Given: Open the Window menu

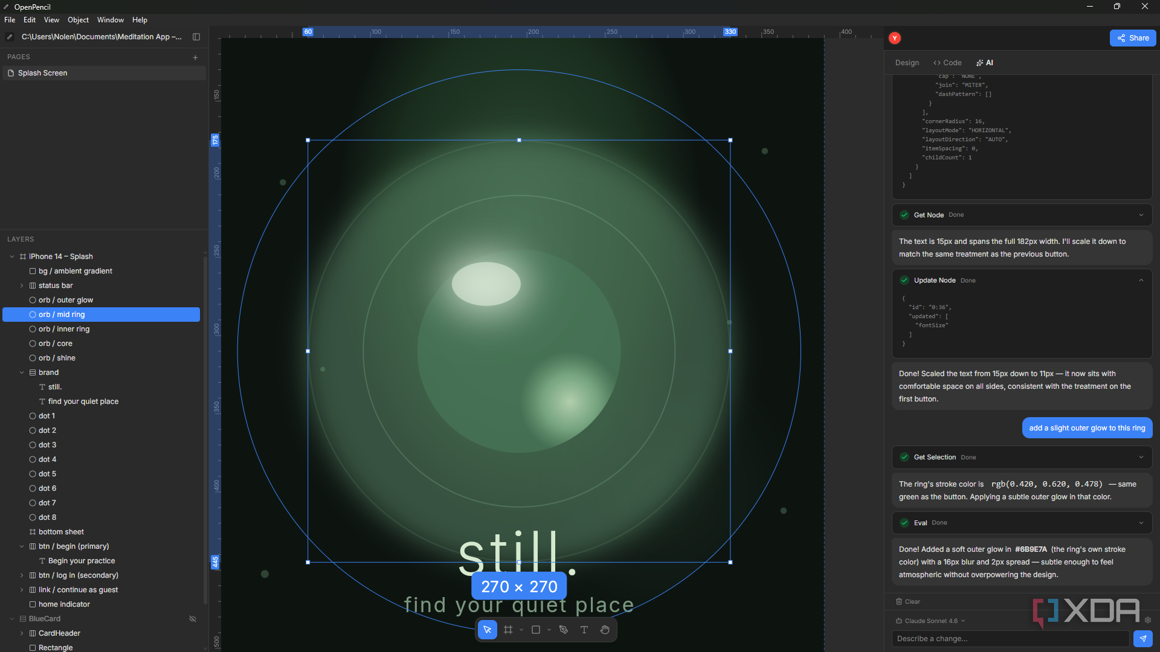Looking at the screenshot, I should [x=111, y=20].
